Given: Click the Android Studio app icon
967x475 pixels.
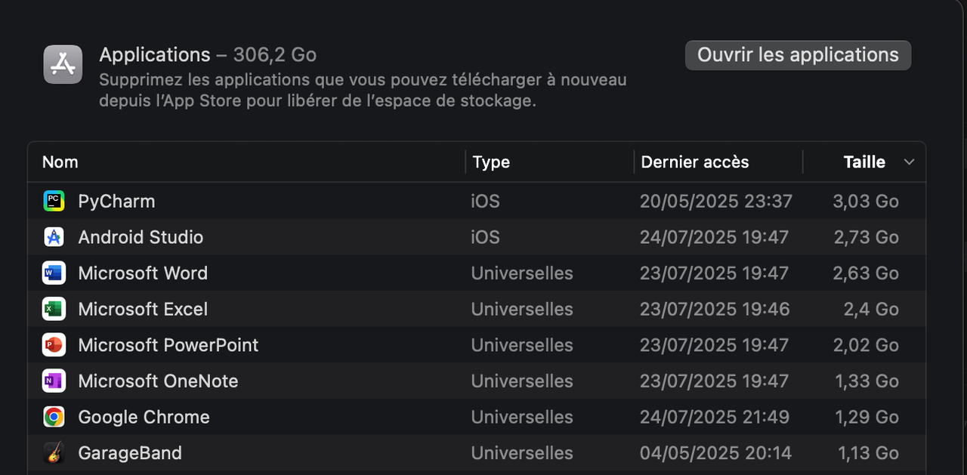Looking at the screenshot, I should click(x=54, y=237).
